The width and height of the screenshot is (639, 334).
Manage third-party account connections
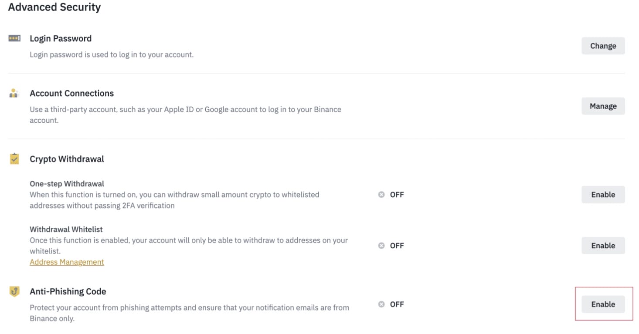603,106
